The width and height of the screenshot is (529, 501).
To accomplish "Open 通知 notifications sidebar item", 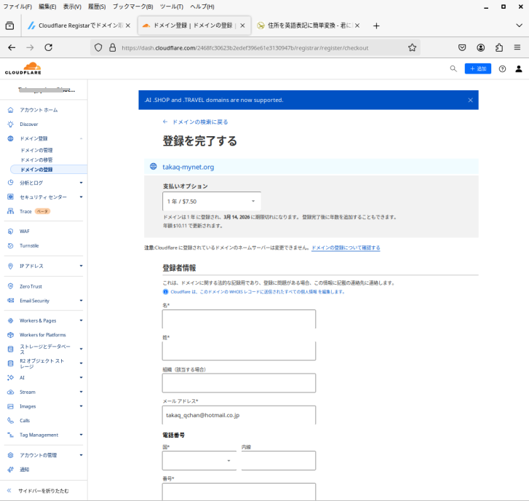I will coord(24,470).
